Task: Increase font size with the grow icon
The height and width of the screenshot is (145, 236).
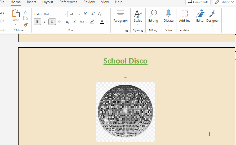Action: tap(85, 14)
